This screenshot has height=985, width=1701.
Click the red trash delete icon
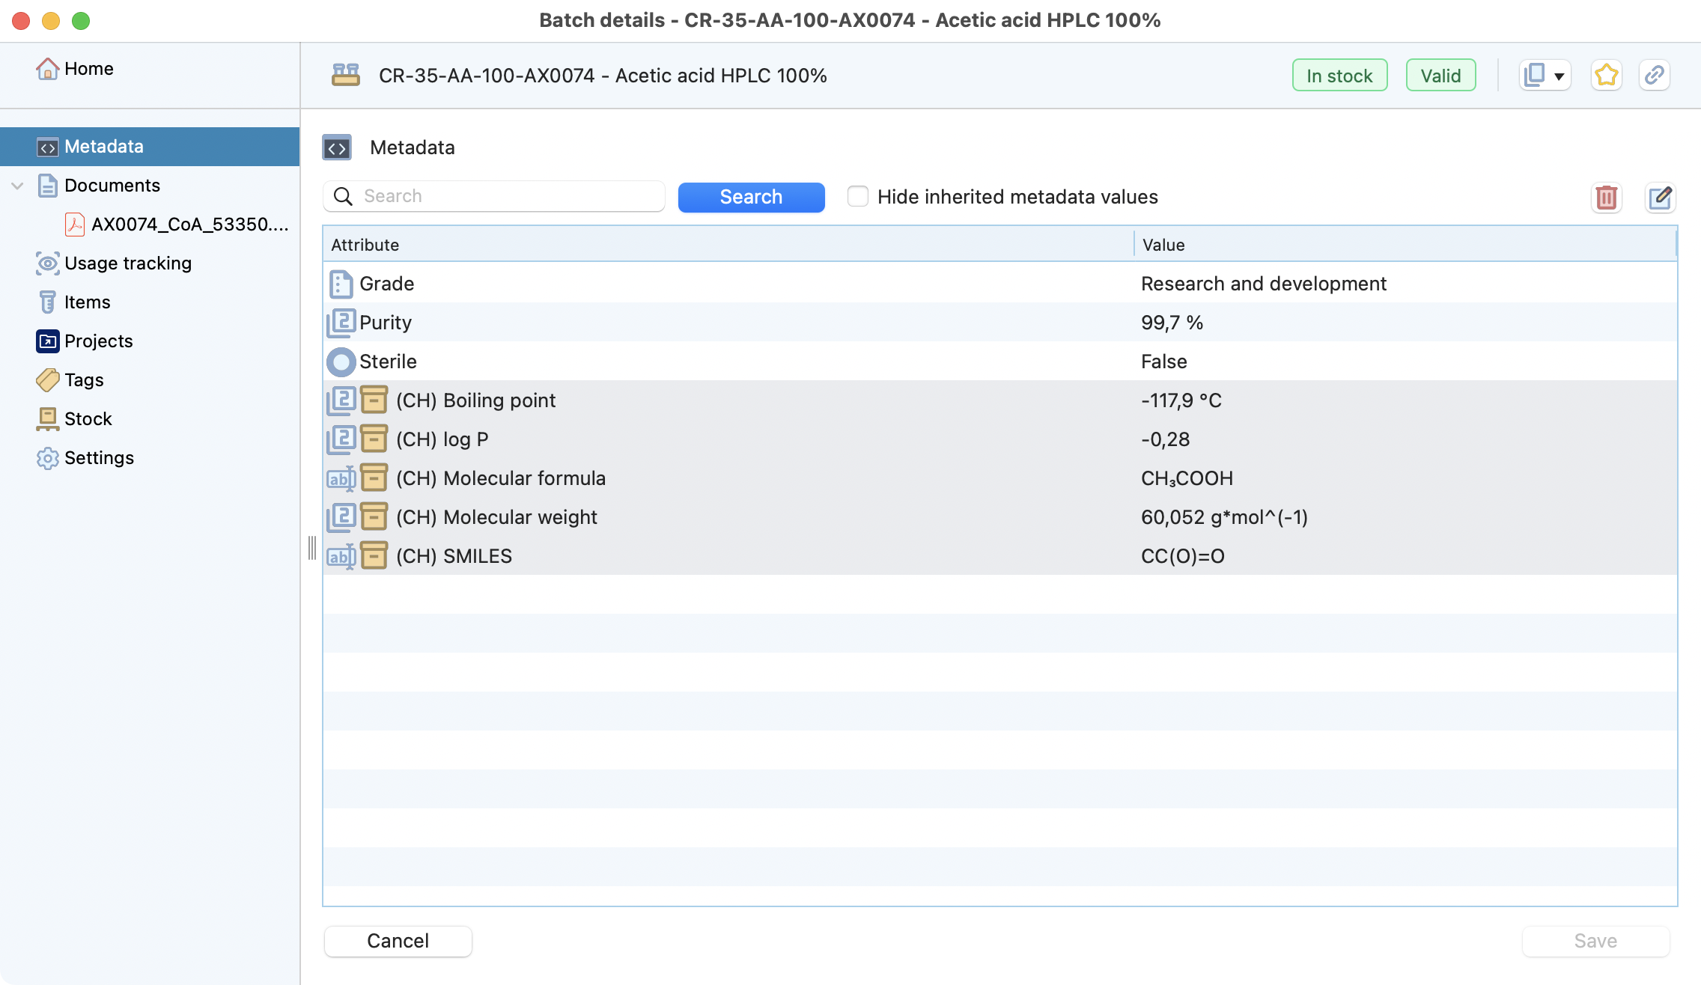coord(1606,198)
